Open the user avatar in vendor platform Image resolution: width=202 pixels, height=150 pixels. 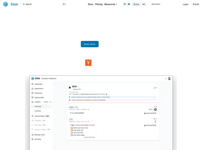[x=169, y=79]
